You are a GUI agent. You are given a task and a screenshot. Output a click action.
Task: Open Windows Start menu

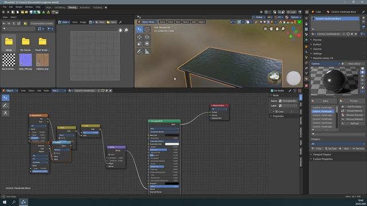(5, 202)
